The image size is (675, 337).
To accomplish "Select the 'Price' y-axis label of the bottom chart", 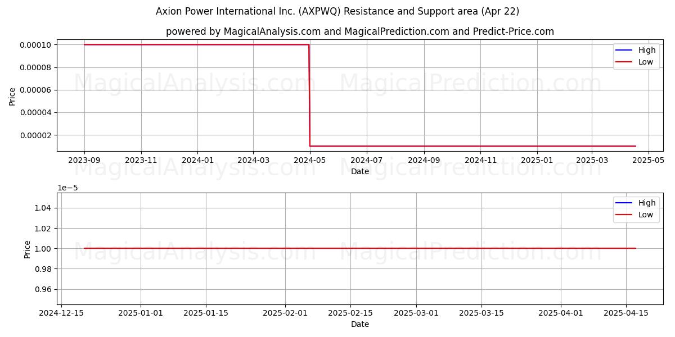I will click(x=28, y=248).
